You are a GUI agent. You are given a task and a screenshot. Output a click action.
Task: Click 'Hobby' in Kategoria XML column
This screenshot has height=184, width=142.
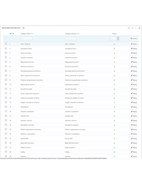point(23,152)
